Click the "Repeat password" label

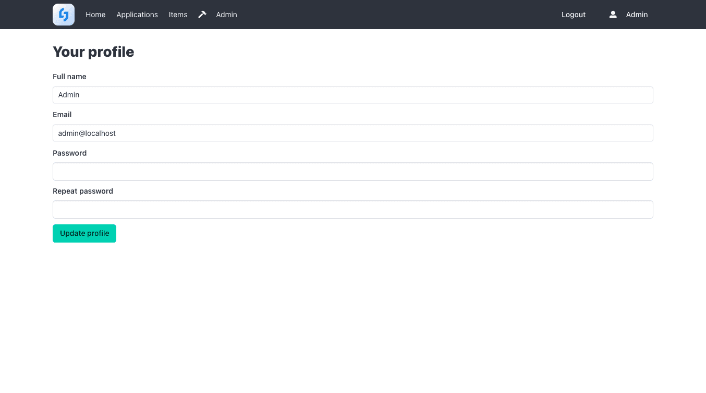(x=83, y=191)
